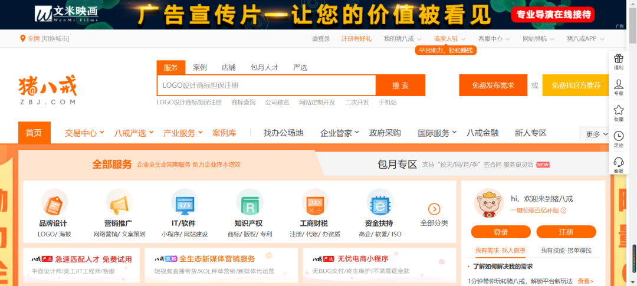This screenshot has width=637, height=286.
Task: Select the 案例 search tab
Action: (x=200, y=67)
